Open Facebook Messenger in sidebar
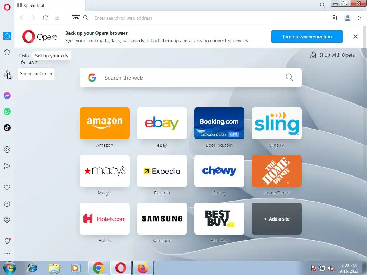Viewport: 367px width, 275px height. pyautogui.click(x=7, y=96)
